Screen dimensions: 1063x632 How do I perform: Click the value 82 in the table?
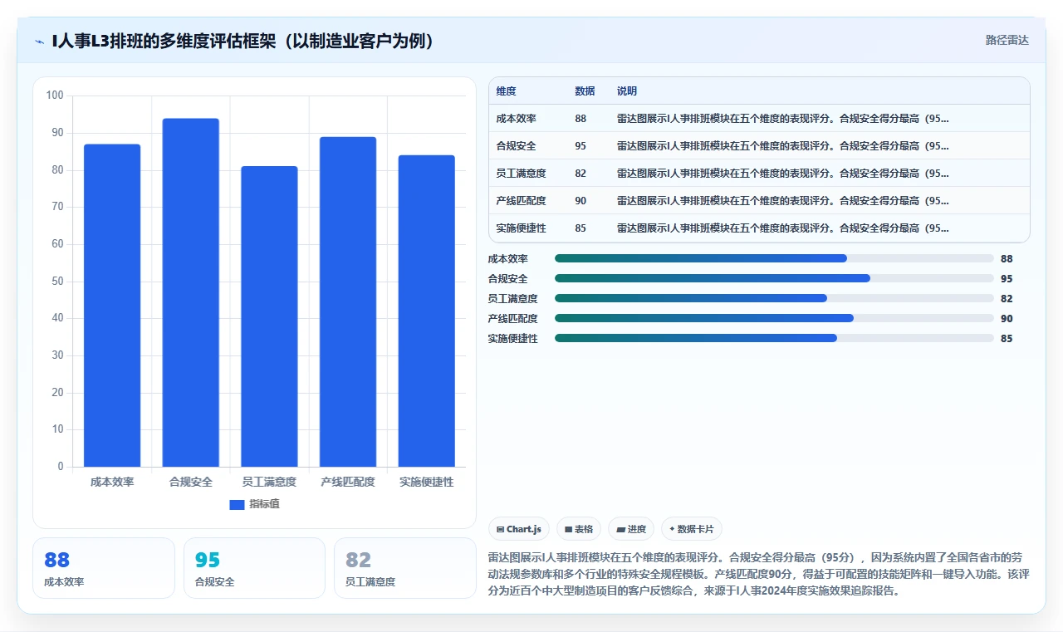580,174
